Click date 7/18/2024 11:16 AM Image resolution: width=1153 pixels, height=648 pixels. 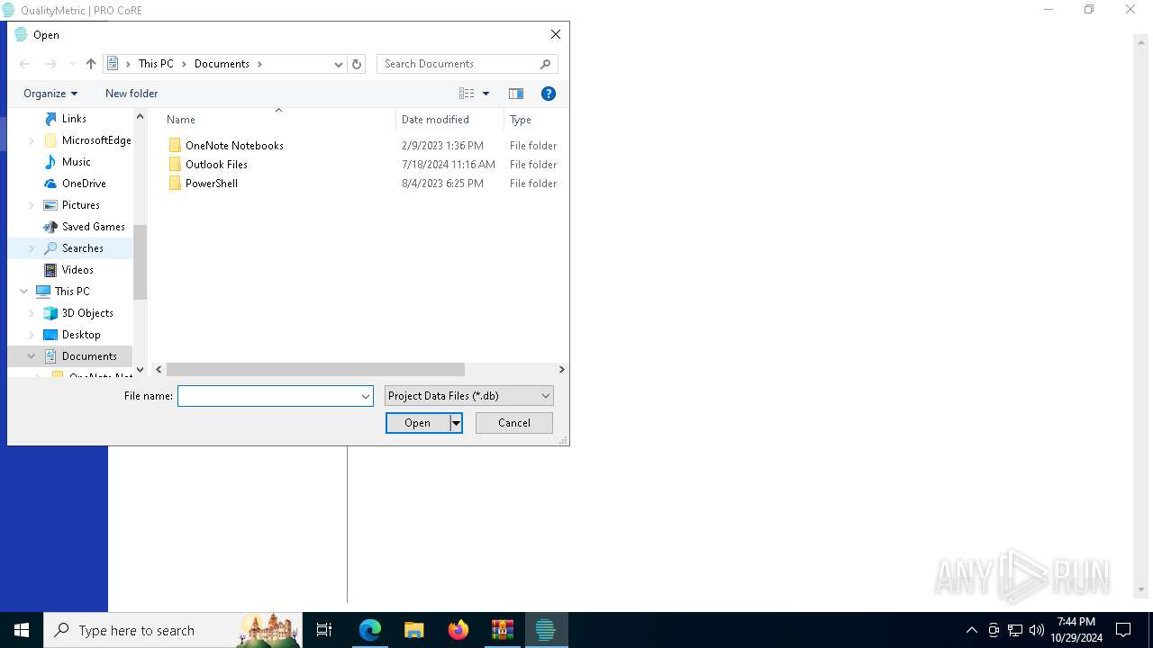(449, 165)
